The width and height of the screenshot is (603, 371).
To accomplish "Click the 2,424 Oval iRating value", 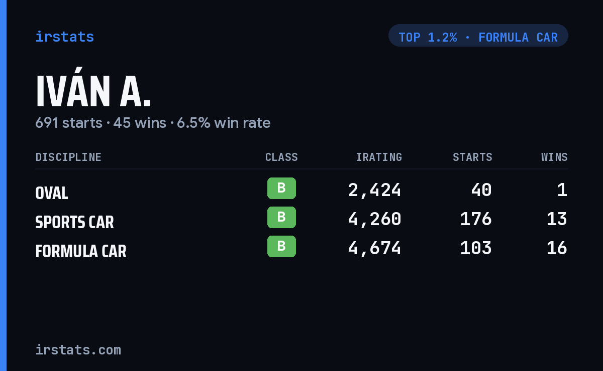I will point(374,190).
